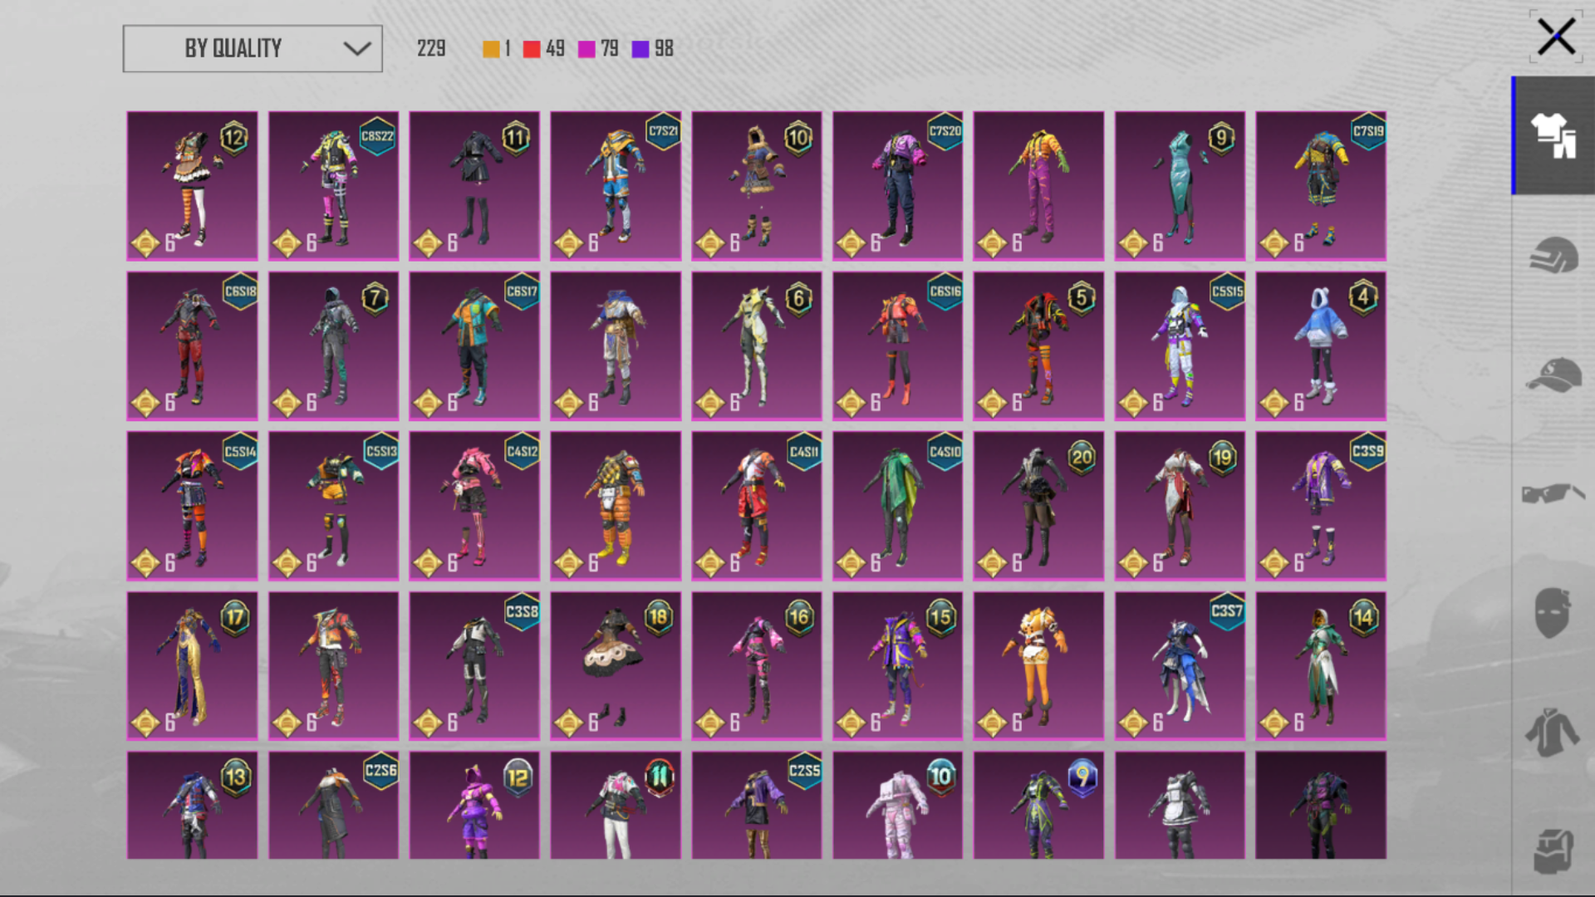Pick the outfit with badge 19

(x=1180, y=506)
